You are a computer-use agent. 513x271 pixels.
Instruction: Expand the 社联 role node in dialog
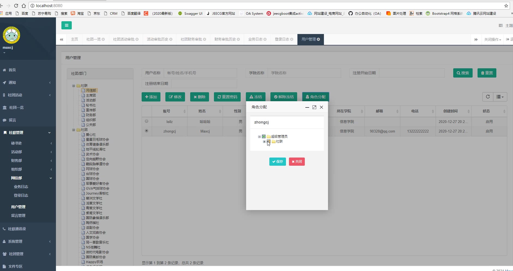264,141
